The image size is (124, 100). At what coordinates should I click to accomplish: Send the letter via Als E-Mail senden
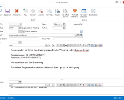pos(66,13)
